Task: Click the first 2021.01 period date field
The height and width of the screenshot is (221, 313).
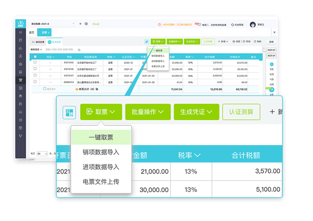Action: [271, 50]
